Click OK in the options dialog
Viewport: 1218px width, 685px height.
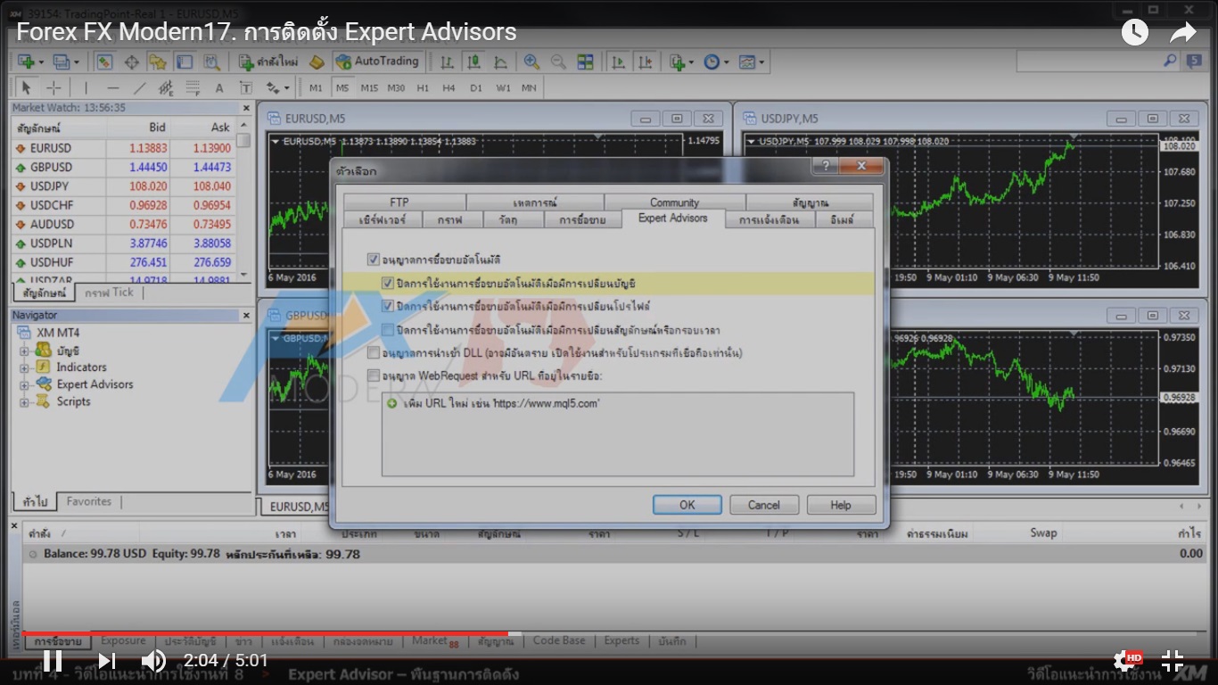[687, 505]
